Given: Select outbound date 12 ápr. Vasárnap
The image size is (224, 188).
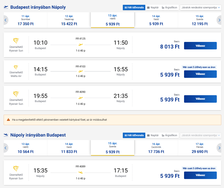Looking at the screenshot, I should 69,20.
